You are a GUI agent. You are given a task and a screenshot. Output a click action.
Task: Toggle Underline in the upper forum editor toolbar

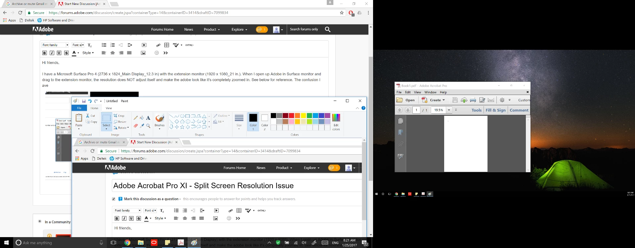(x=59, y=53)
